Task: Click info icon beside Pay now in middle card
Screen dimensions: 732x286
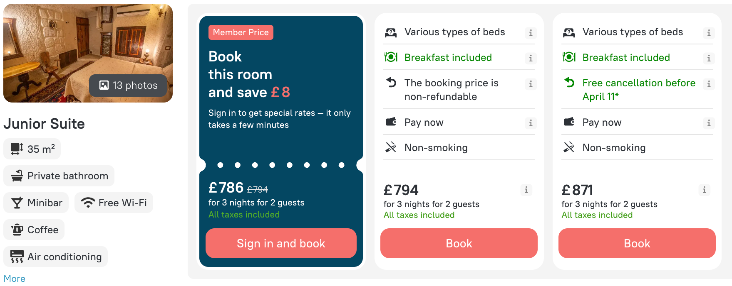Action: 531,123
